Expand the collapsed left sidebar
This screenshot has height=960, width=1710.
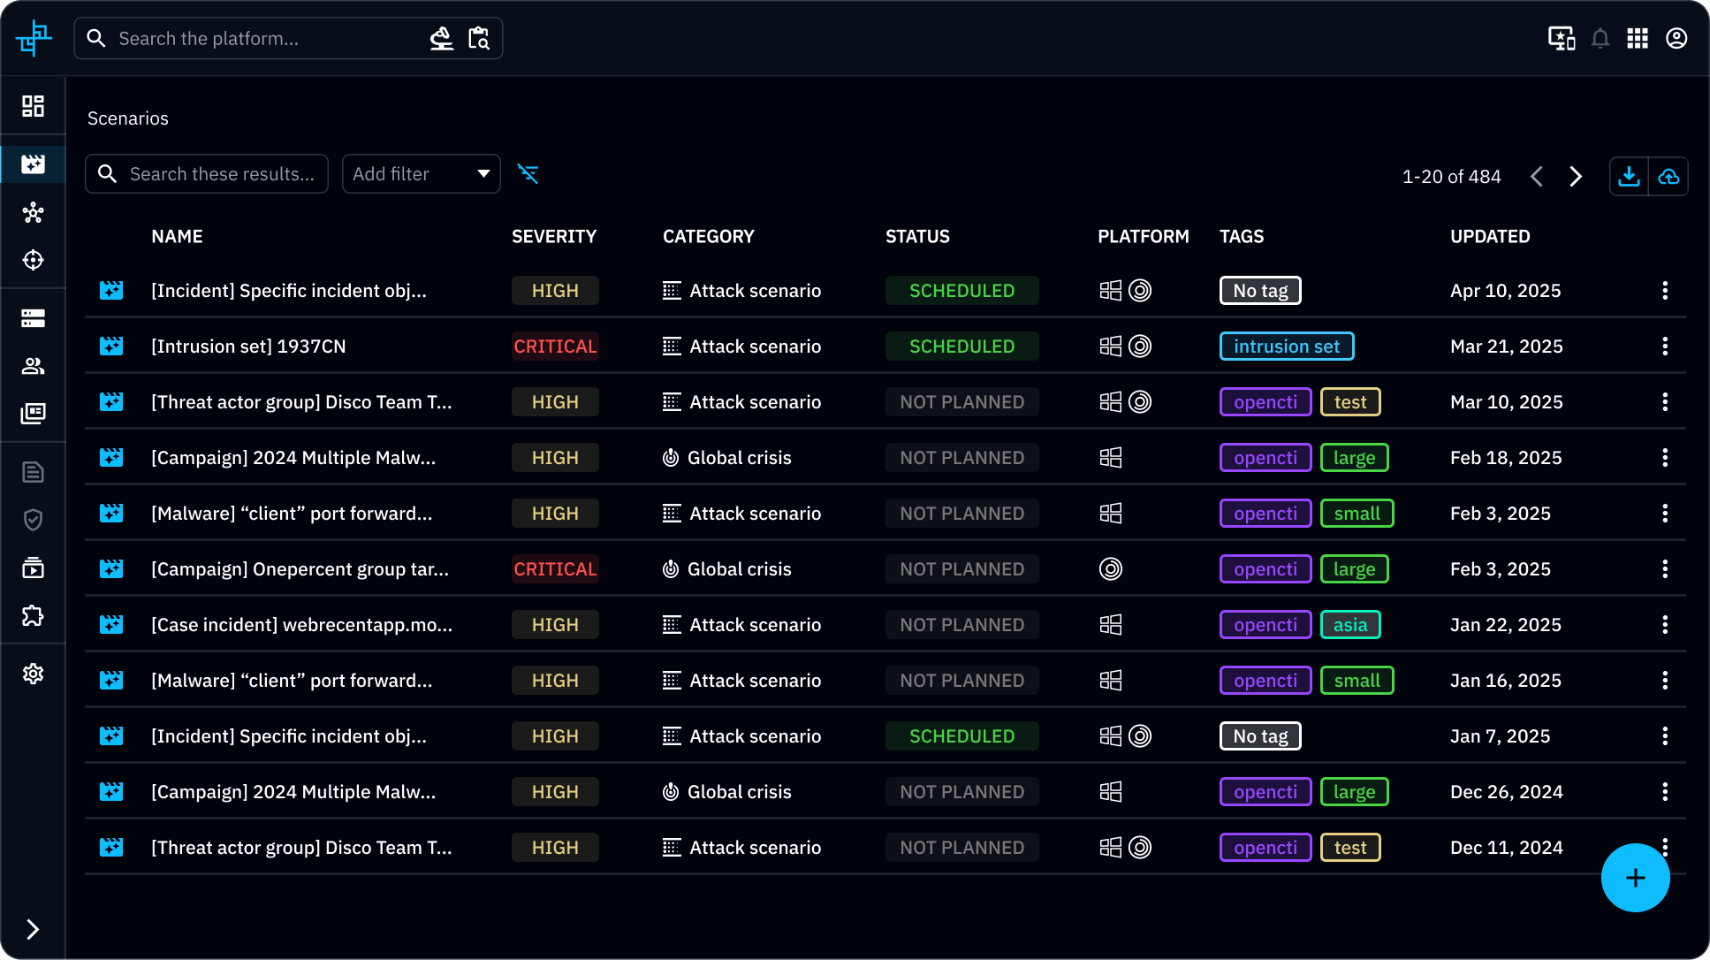point(33,929)
